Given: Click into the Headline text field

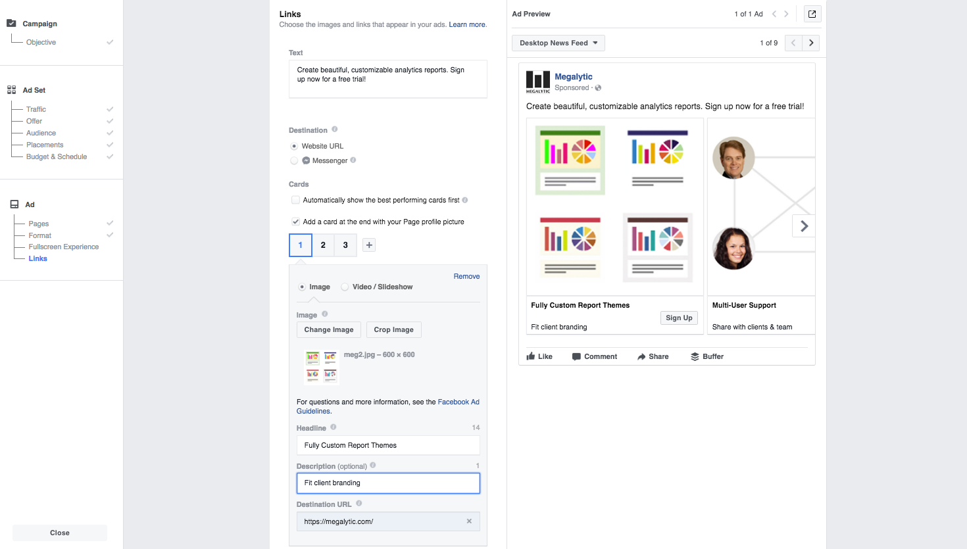Looking at the screenshot, I should pos(388,445).
